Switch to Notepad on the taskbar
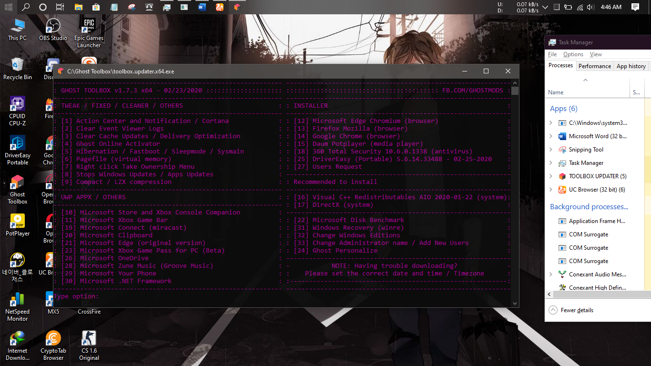The height and width of the screenshot is (366, 651). pyautogui.click(x=114, y=7)
